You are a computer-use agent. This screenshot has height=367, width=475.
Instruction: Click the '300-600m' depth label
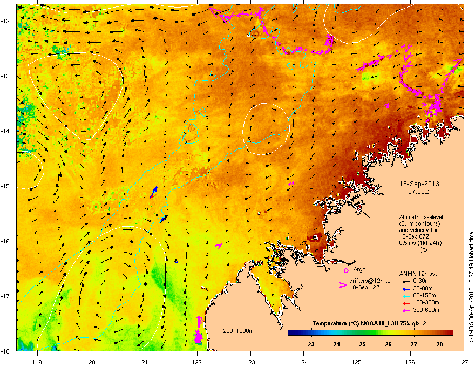[x=426, y=310]
